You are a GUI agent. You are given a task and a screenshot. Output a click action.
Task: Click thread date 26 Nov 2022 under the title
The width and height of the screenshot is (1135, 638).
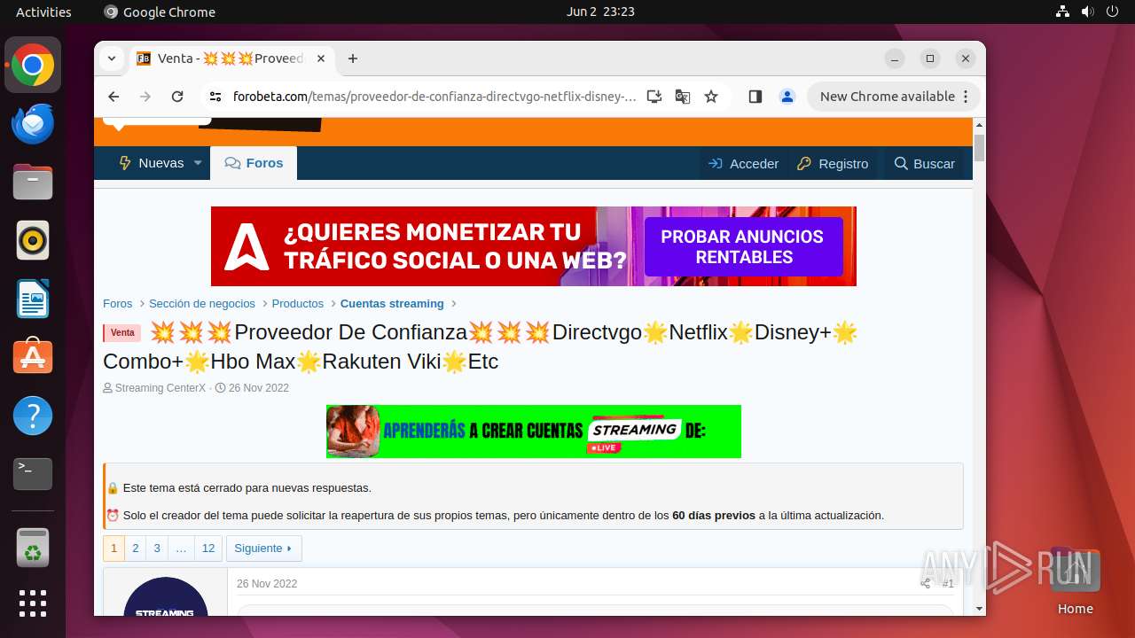coord(259,388)
